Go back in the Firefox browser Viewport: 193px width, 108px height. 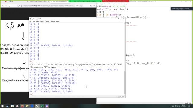coord(2,6)
